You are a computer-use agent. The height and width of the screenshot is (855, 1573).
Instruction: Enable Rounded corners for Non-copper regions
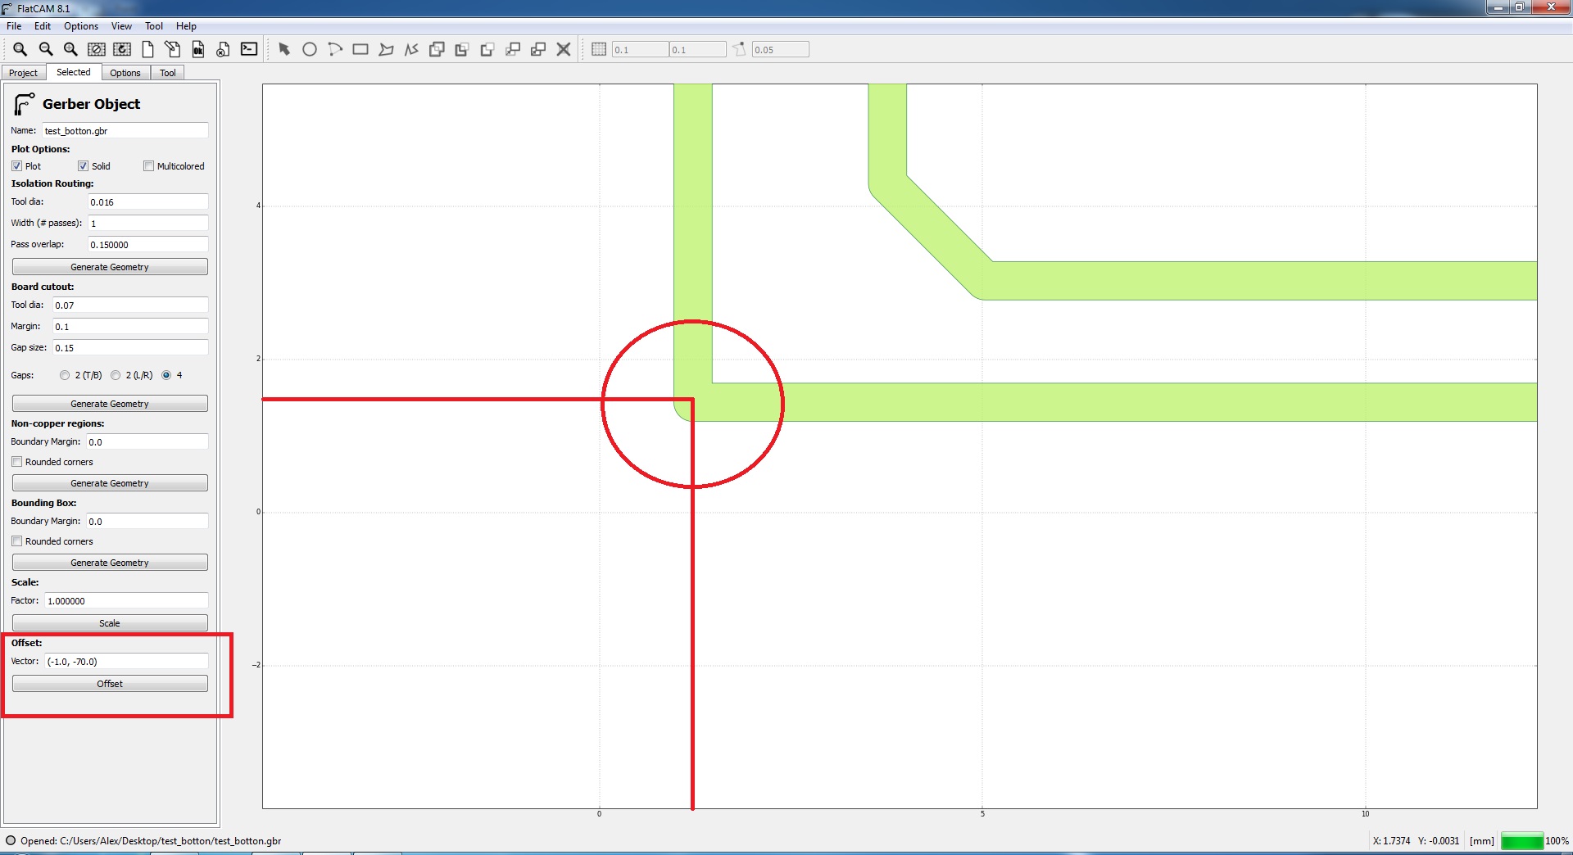pyautogui.click(x=16, y=462)
